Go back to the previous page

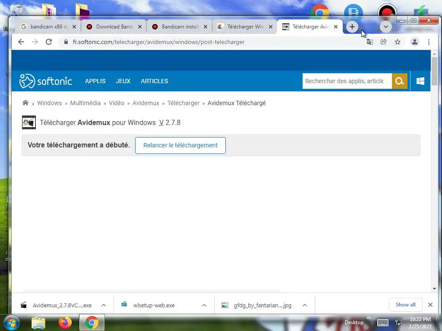coord(21,42)
